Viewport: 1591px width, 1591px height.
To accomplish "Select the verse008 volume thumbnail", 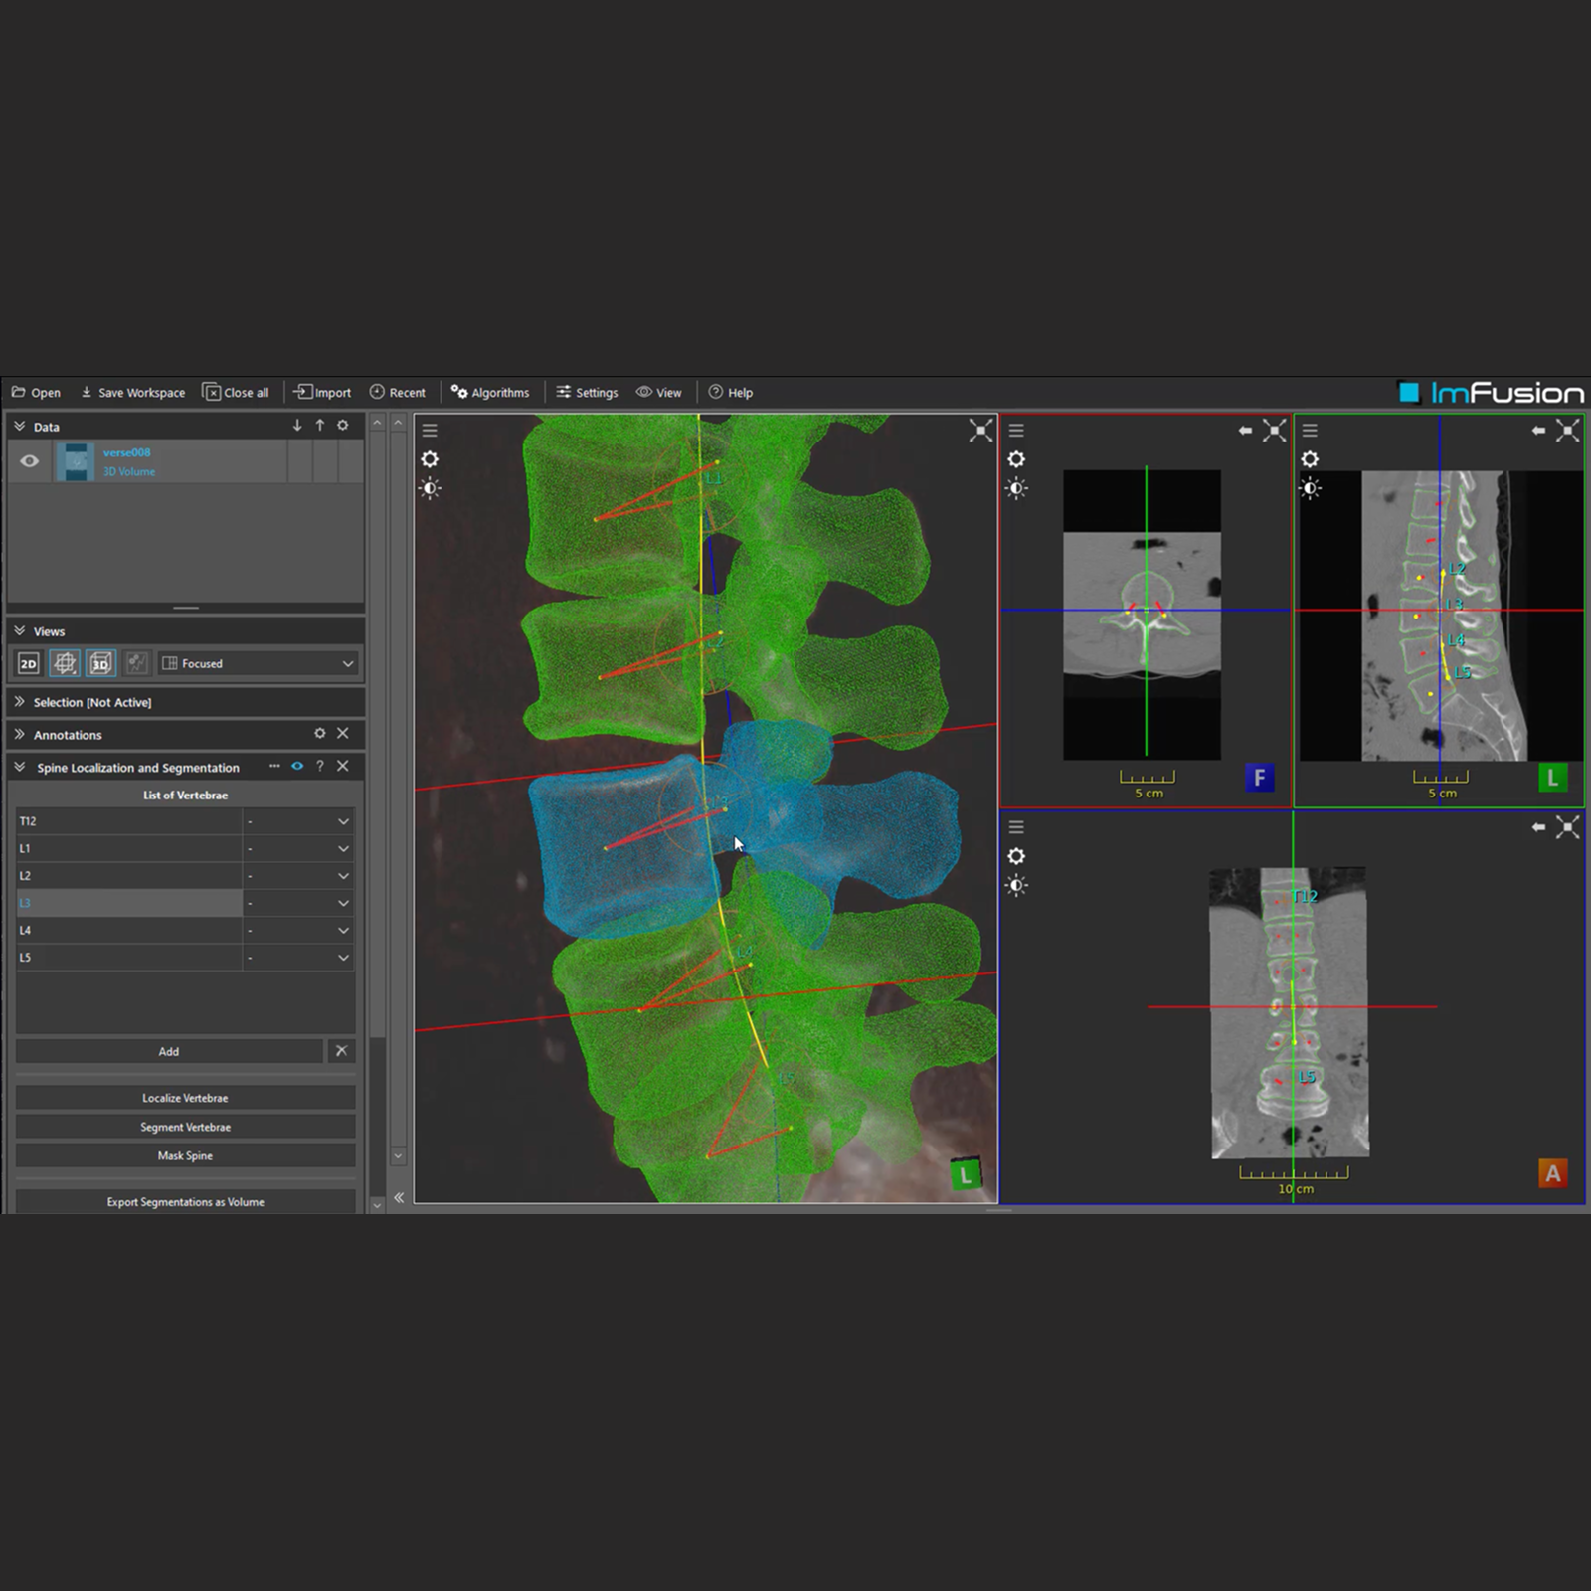I will pos(76,462).
